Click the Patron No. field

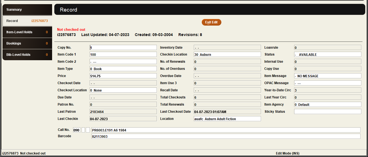[123, 104]
